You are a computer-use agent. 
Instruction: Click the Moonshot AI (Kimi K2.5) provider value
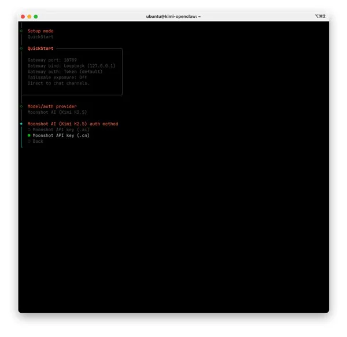coord(57,112)
